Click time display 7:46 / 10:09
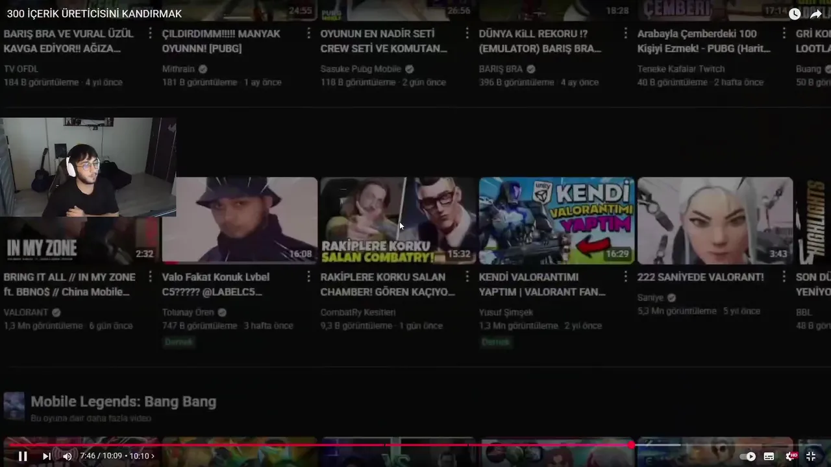Viewport: 831px width, 467px height. 101,456
